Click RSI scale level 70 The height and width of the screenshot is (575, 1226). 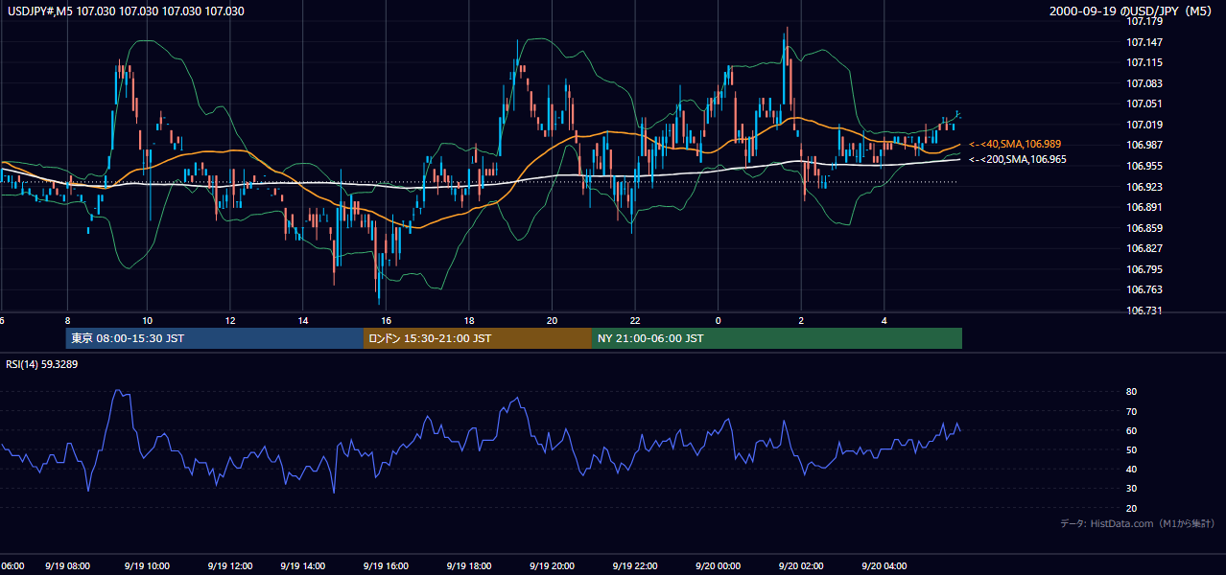click(x=1131, y=411)
